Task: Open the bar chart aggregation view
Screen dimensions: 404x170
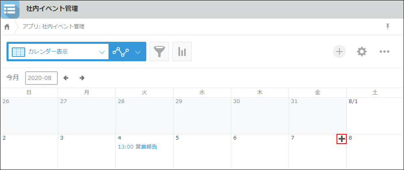Action: point(182,52)
